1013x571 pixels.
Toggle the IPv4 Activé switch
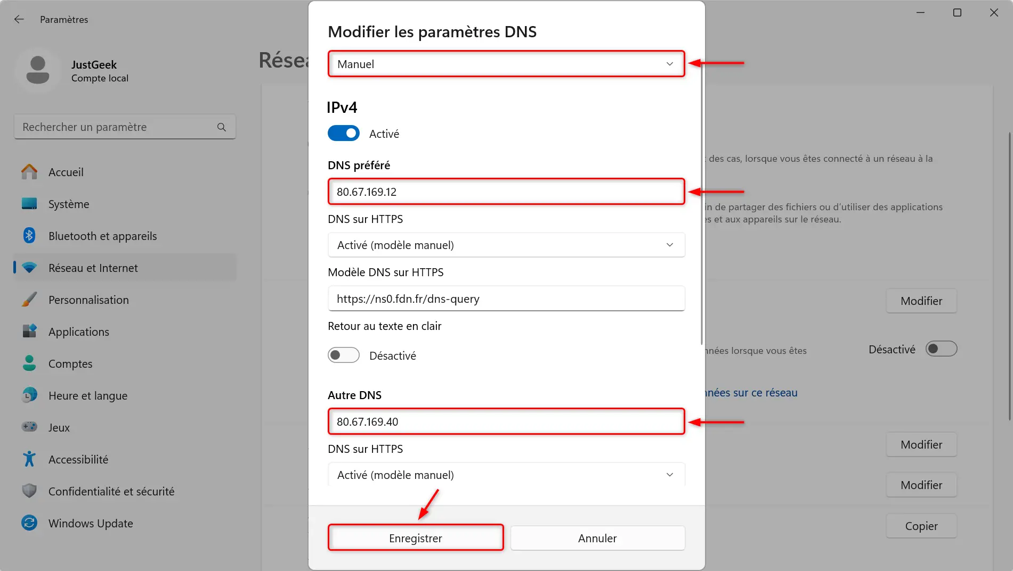[x=344, y=133]
